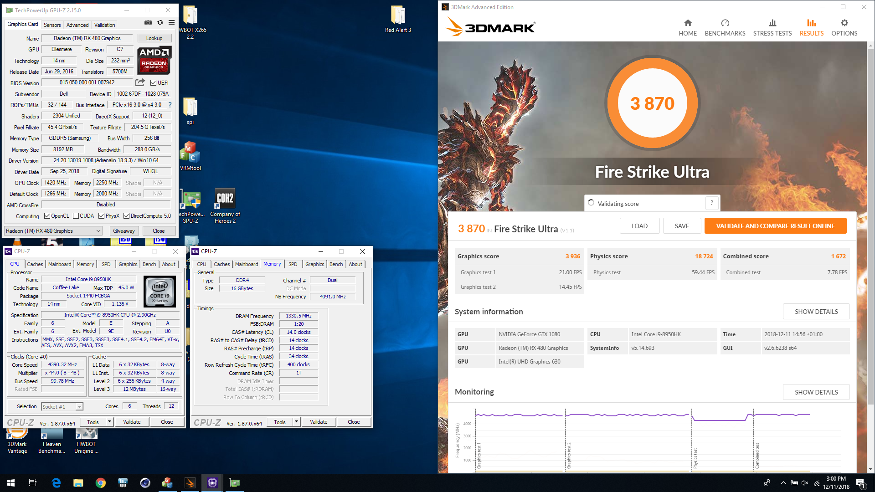This screenshot has height=492, width=875.
Task: Click the SAVE button in 3DMark
Action: (x=682, y=226)
